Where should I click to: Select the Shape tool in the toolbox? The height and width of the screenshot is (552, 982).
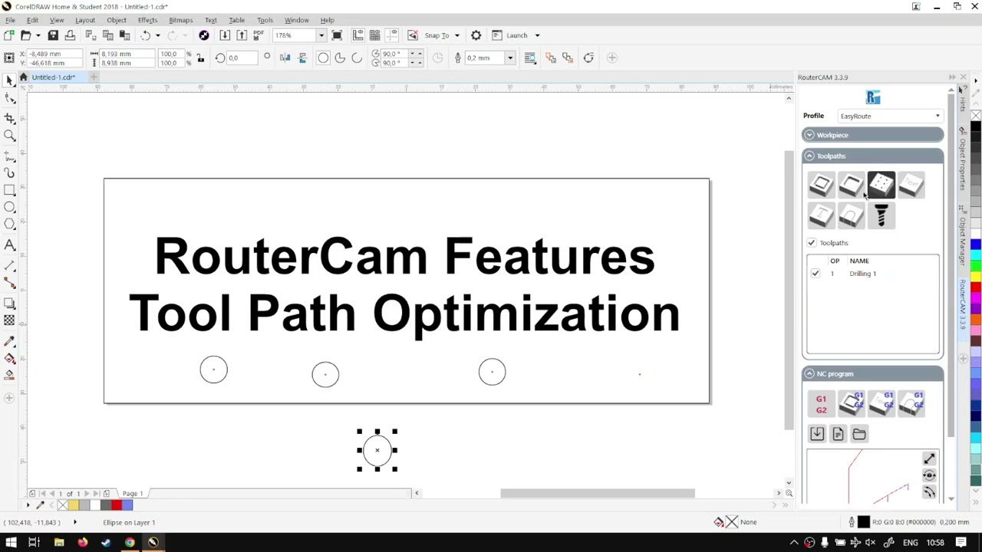point(9,99)
